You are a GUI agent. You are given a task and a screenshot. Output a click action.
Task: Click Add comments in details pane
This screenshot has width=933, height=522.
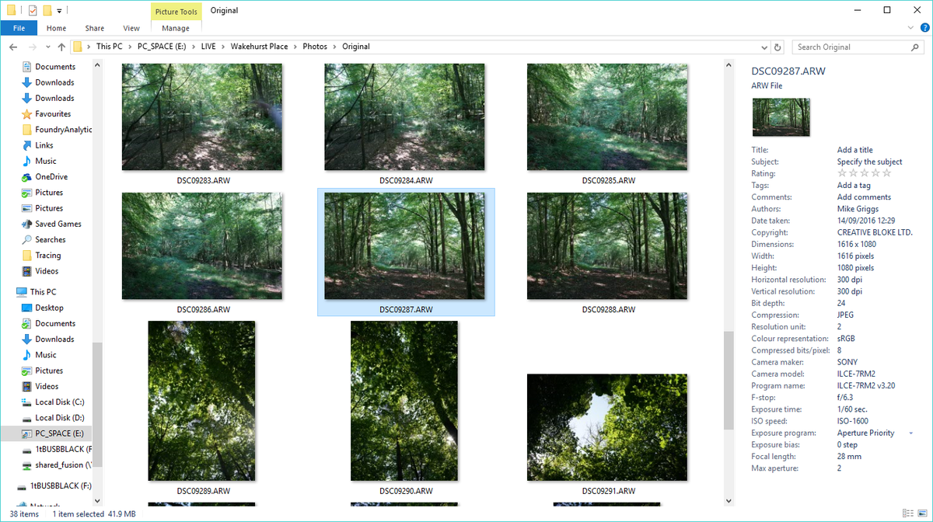pyautogui.click(x=863, y=197)
